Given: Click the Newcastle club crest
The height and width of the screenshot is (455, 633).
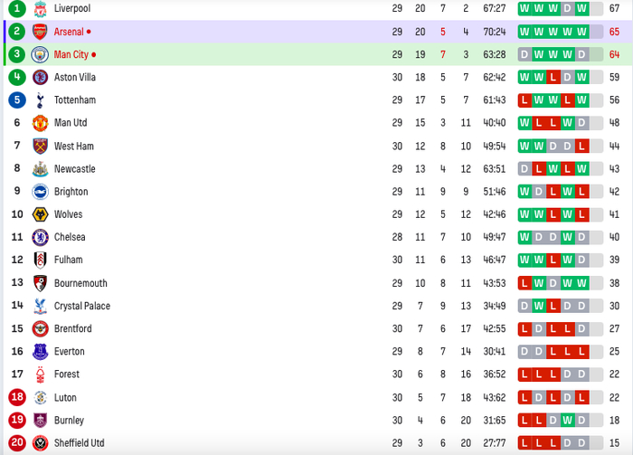Looking at the screenshot, I should [40, 168].
